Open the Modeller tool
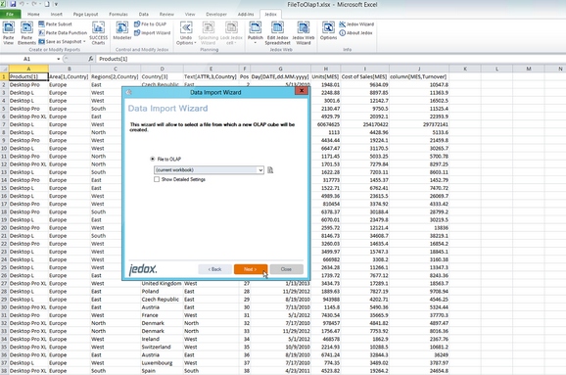Screen dimensions: 566x375 (x=122, y=31)
